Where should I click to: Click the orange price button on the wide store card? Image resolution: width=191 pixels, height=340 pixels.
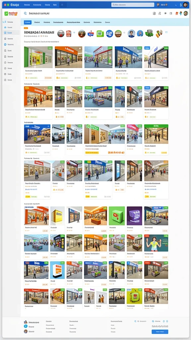(x=116, y=153)
